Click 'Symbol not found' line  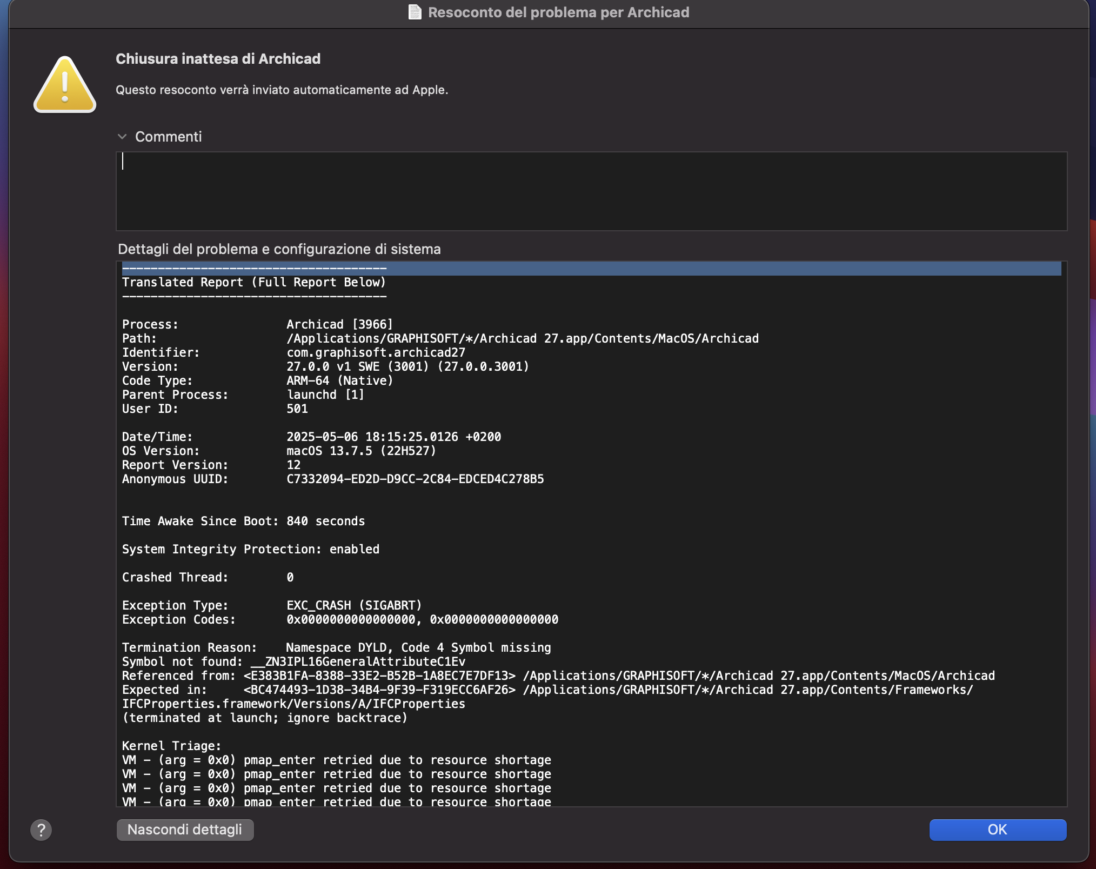293,661
